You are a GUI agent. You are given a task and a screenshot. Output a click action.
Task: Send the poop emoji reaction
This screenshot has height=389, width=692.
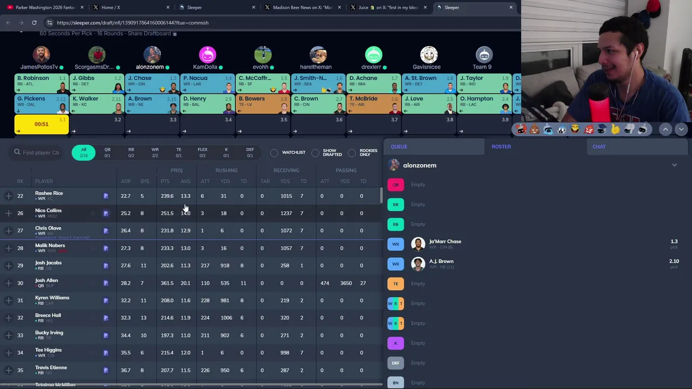pyautogui.click(x=535, y=129)
